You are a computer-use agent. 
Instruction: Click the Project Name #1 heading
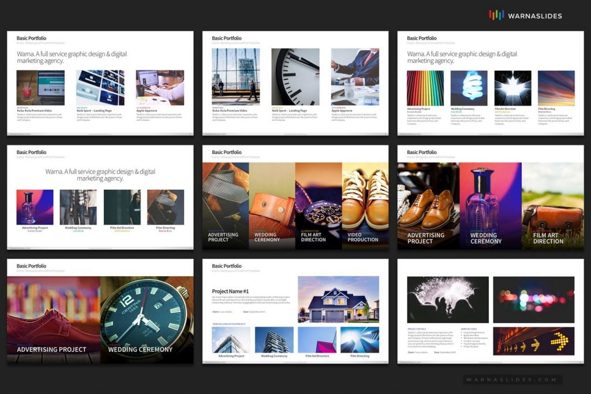(x=230, y=291)
